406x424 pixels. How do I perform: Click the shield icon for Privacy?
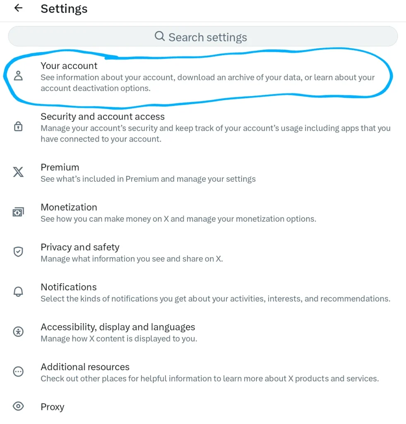pos(18,252)
